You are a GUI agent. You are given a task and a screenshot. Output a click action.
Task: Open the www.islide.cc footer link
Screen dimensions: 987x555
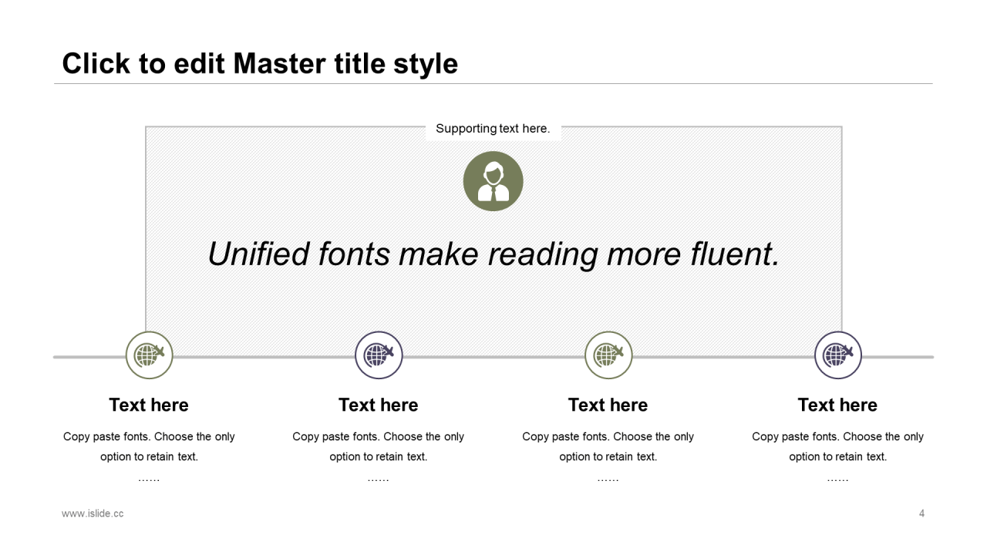[93, 513]
